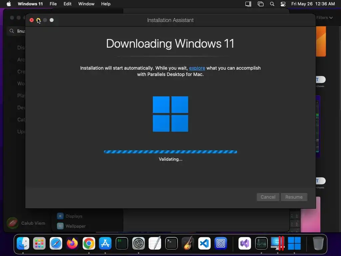Image resolution: width=341 pixels, height=256 pixels.
Task: Open Visual Studio Code from the Dock
Action: 204,243
